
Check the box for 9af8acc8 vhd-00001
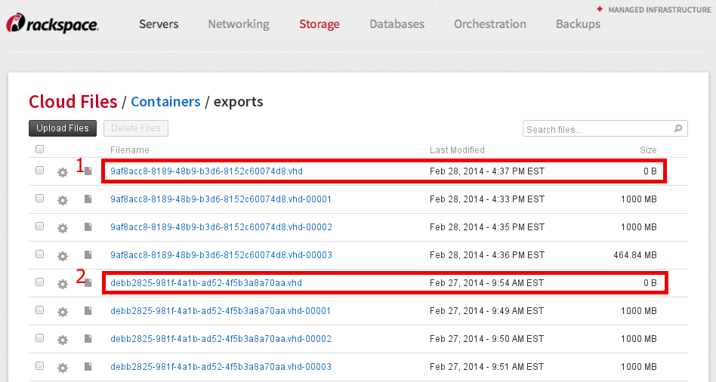(x=40, y=198)
